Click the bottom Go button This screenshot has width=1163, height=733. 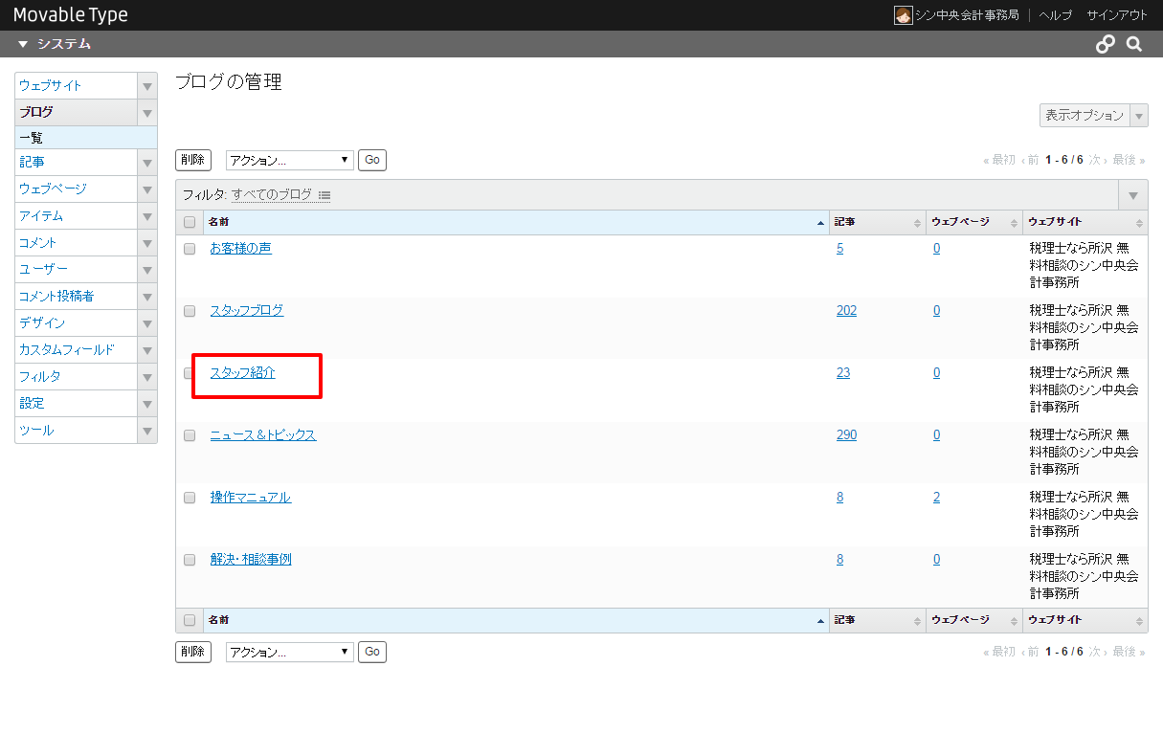pyautogui.click(x=372, y=652)
